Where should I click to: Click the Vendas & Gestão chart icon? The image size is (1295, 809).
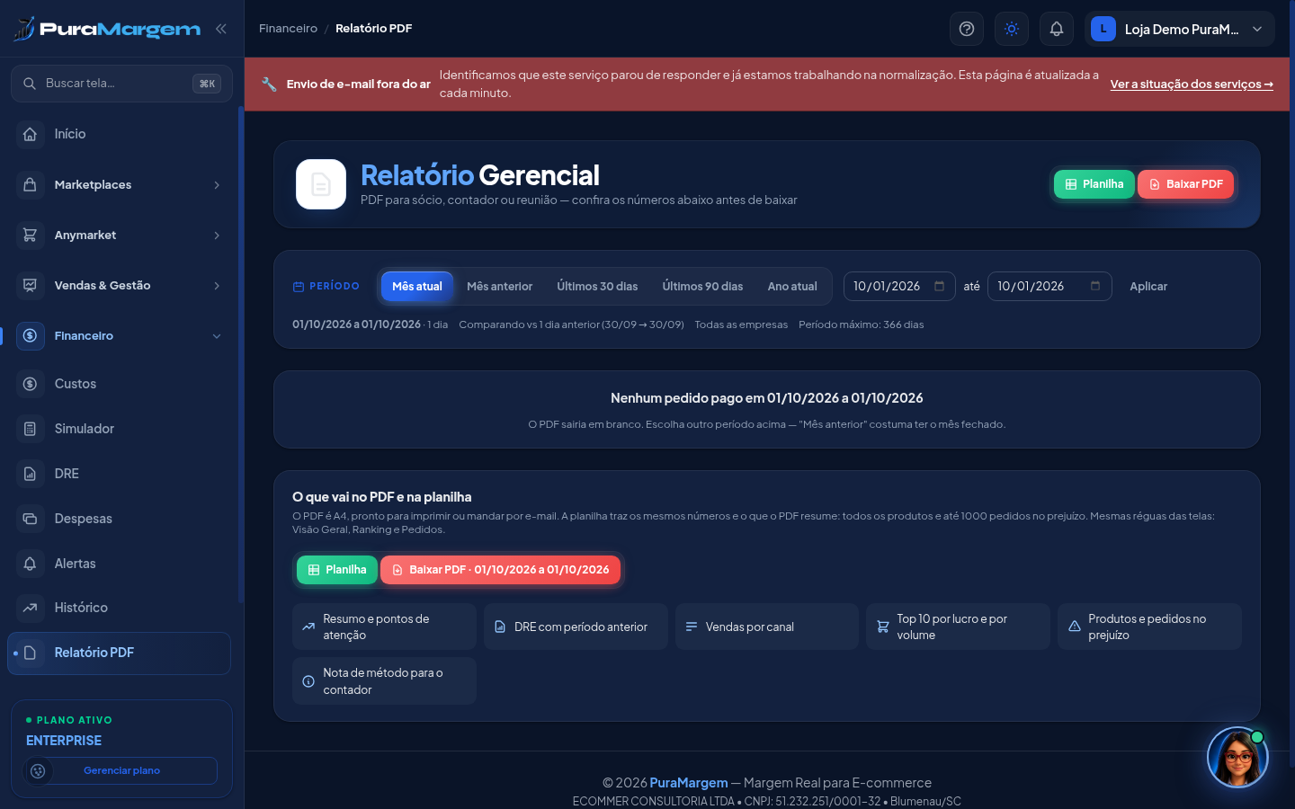tap(30, 285)
